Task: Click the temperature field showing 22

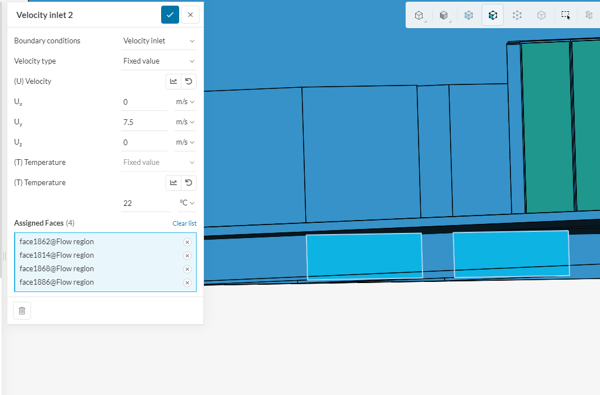Action: 145,203
